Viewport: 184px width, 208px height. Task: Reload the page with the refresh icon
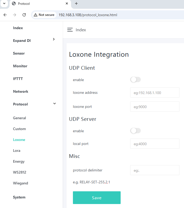tap(24, 15)
